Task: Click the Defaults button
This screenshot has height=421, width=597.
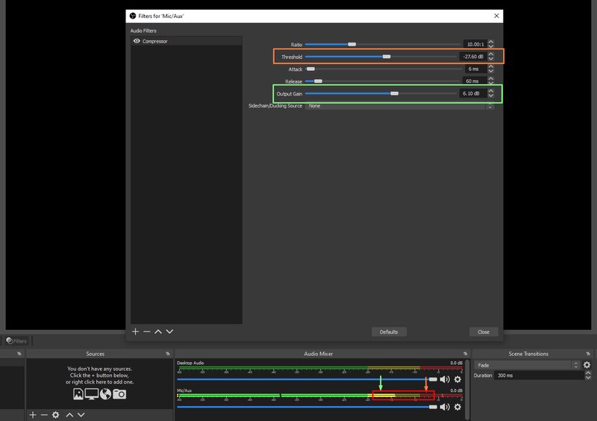Action: (x=389, y=332)
